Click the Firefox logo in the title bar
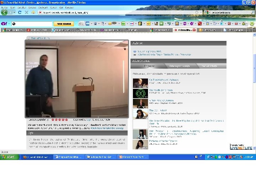256x192 pixels. 2,2
